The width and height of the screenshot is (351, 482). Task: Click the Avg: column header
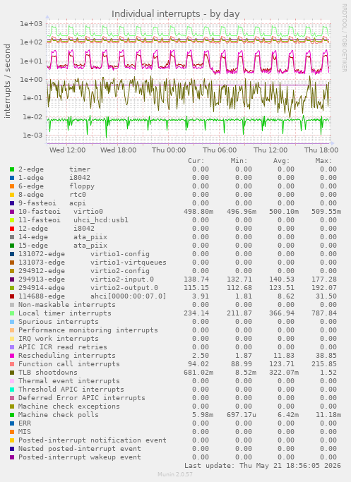coord(282,161)
